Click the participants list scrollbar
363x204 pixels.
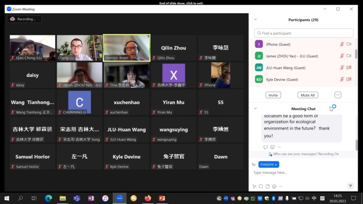tap(356, 54)
